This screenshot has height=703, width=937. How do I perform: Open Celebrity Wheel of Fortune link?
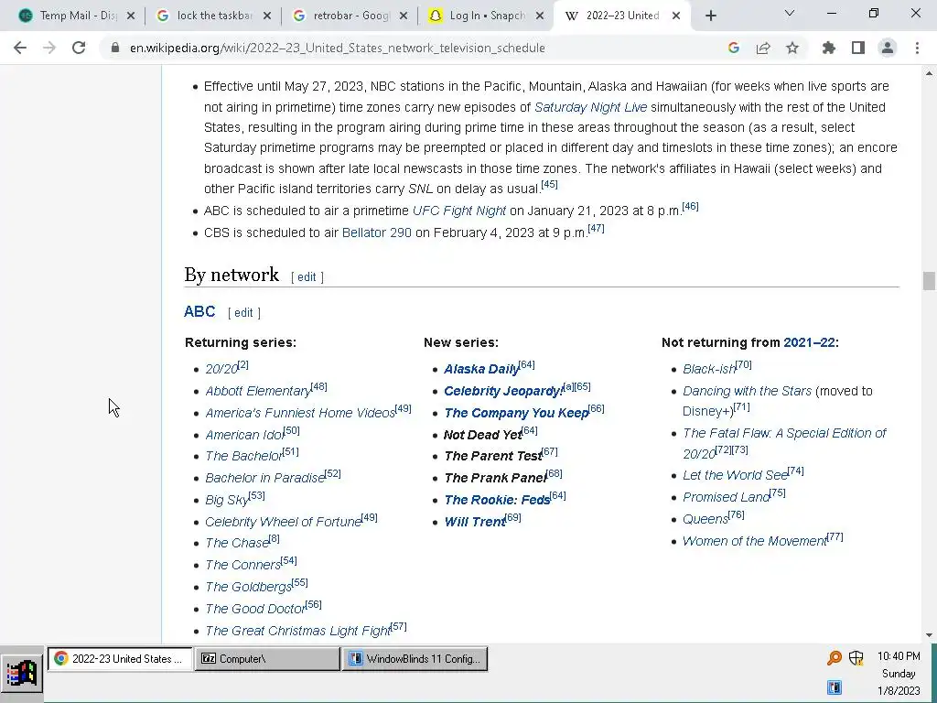tap(284, 522)
